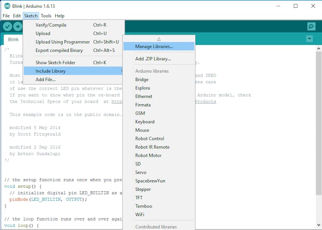
Task: Click the underlined Products link in code
Action: (x=205, y=101)
